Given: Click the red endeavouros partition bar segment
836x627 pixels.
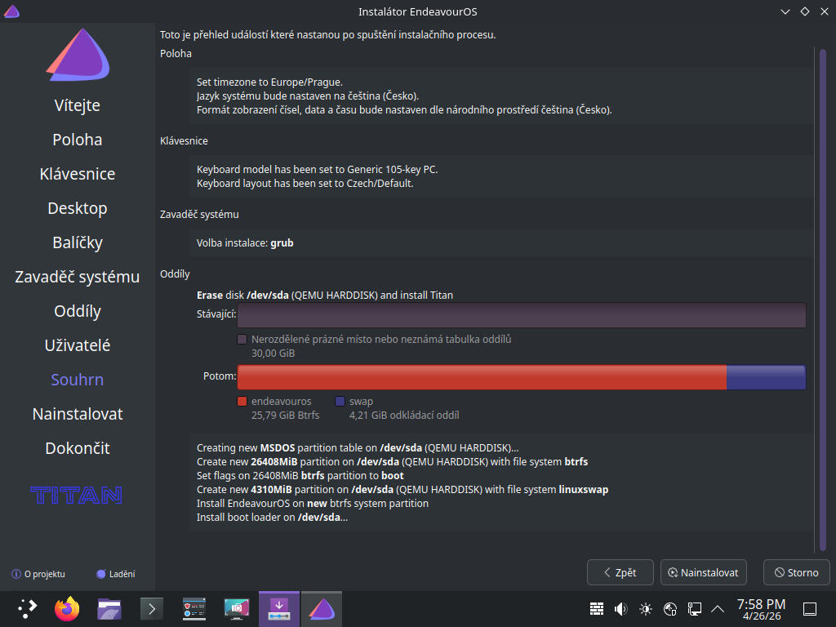Looking at the screenshot, I should pos(482,377).
